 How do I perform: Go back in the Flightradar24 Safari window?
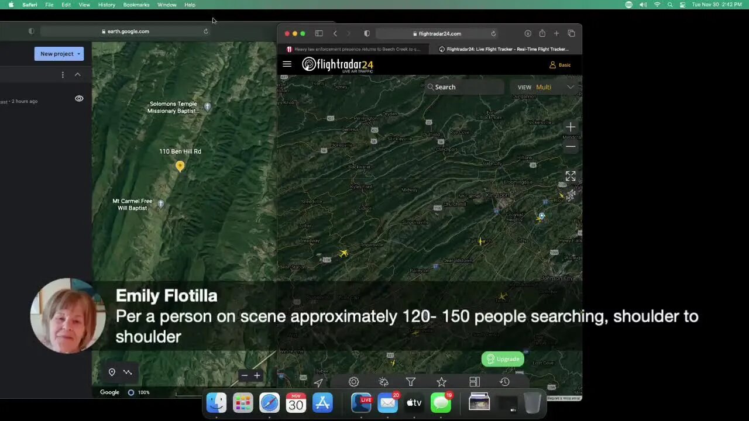click(x=335, y=33)
